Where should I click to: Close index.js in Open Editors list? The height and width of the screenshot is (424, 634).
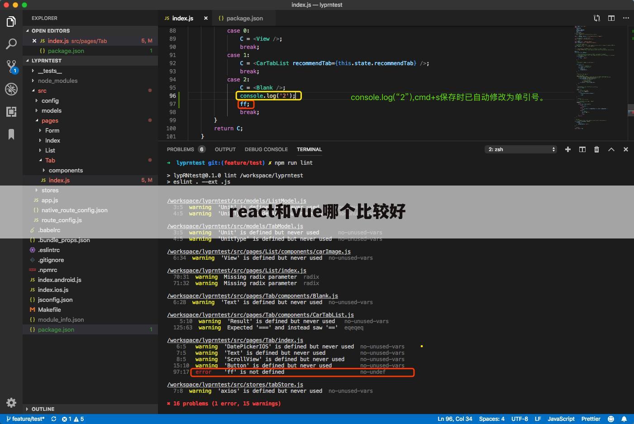pos(34,41)
